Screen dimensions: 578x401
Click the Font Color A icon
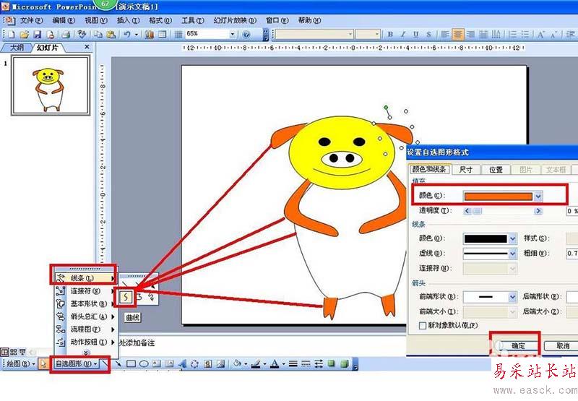tap(275, 363)
